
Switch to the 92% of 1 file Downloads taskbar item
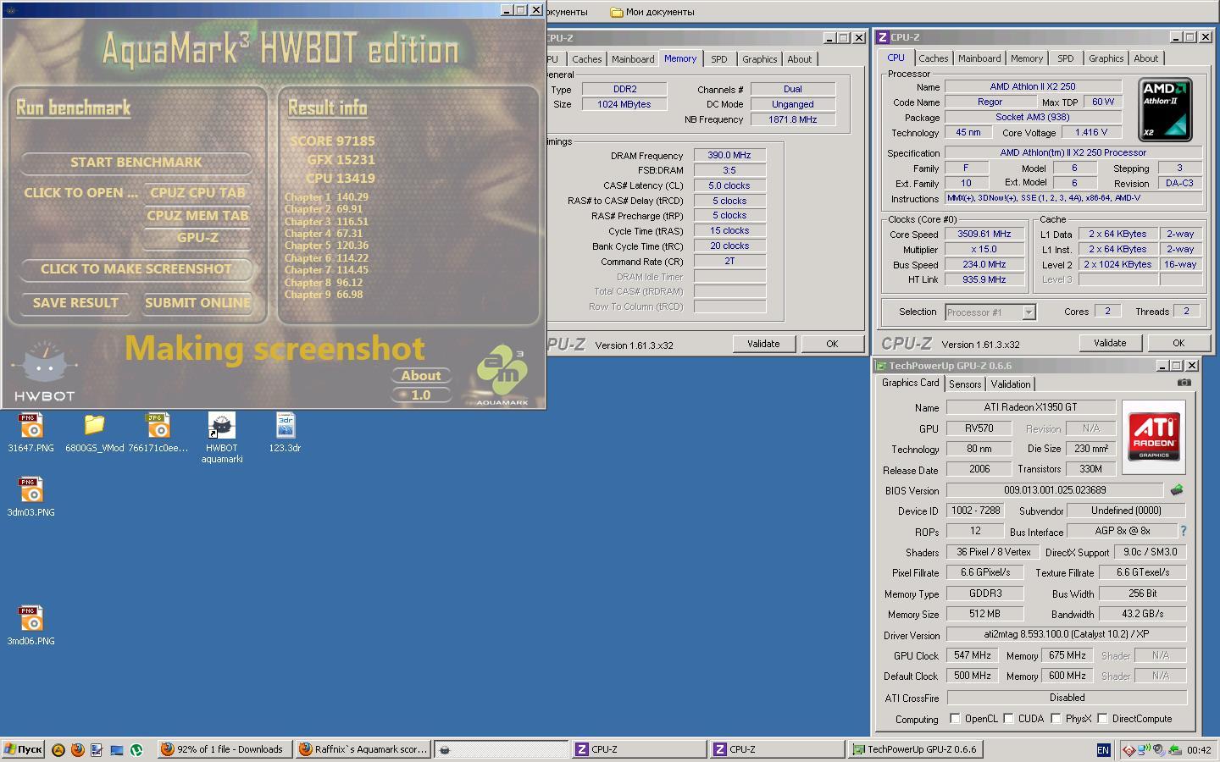(225, 749)
